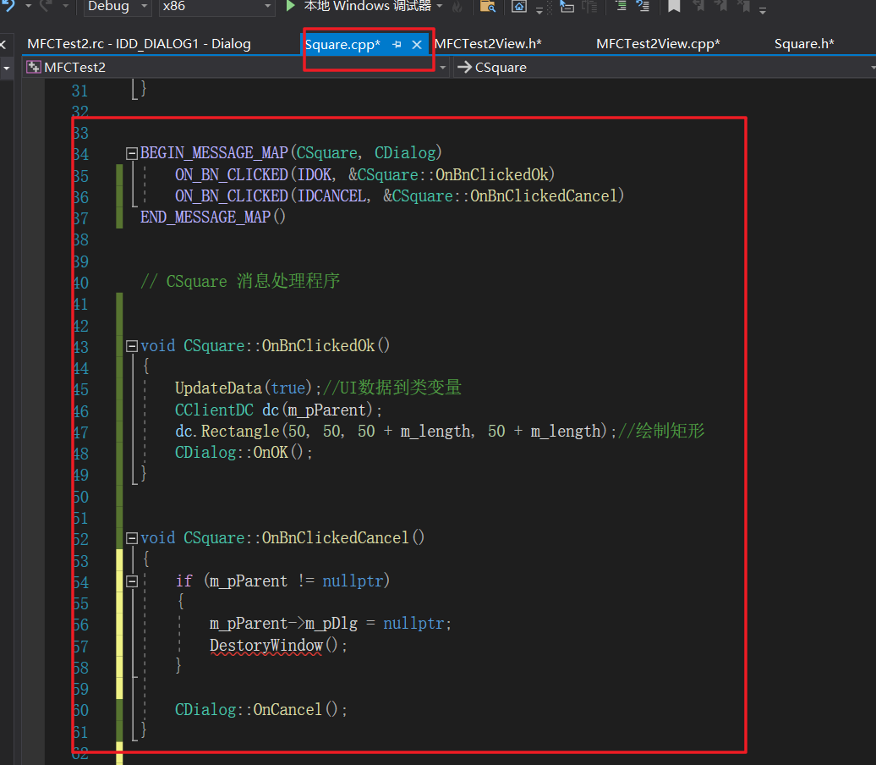Open the MFCTest2 project scope dropdown
This screenshot has height=765, width=876.
pyautogui.click(x=442, y=68)
